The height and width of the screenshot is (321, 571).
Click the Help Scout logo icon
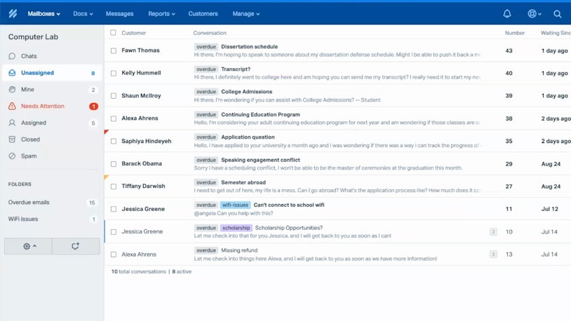(13, 14)
